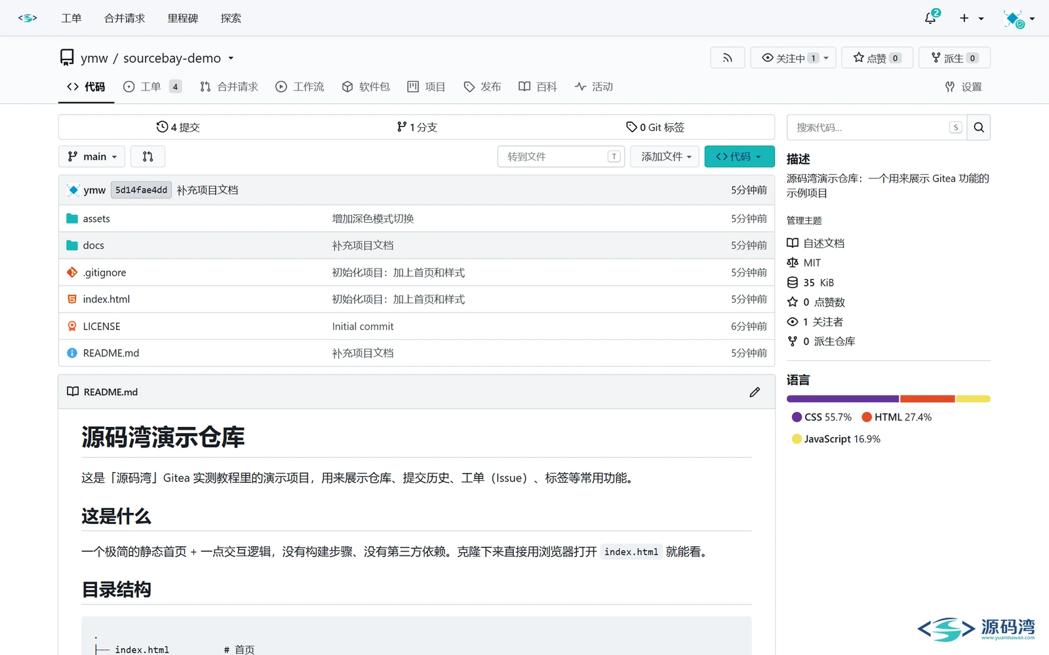The width and height of the screenshot is (1049, 655).
Task: Click the repository icon beside ymw
Action: pos(67,58)
